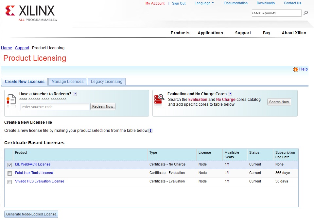Check PetaLinux Tools License checkbox
The width and height of the screenshot is (314, 220).
point(9,173)
